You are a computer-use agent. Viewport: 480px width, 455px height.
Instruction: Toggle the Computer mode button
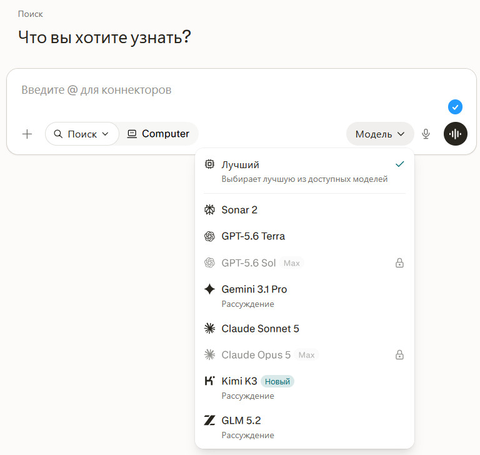158,134
